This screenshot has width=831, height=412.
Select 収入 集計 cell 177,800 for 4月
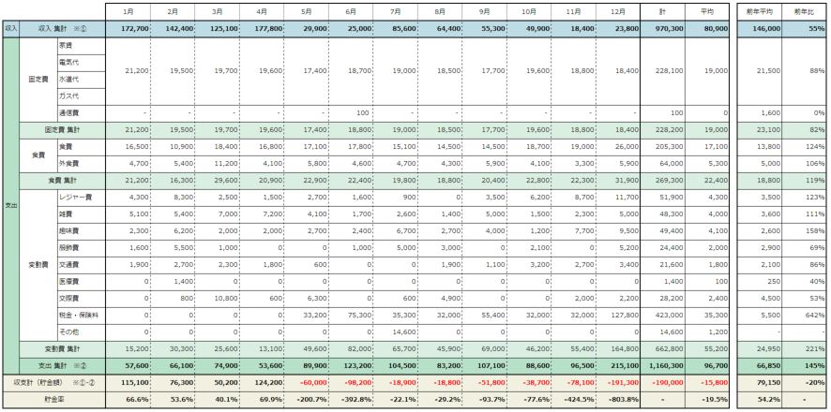click(x=262, y=29)
